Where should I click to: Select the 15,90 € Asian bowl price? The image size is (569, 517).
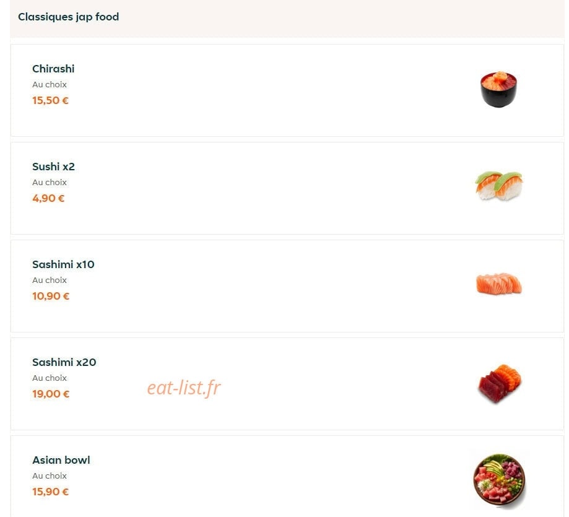(50, 492)
